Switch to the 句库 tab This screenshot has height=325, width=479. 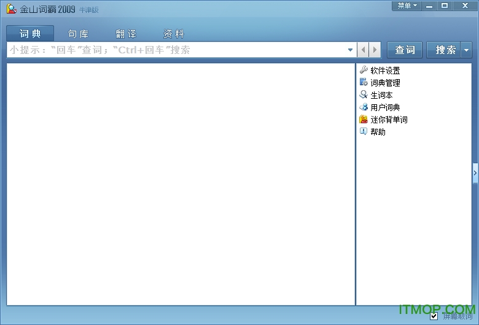pyautogui.click(x=78, y=34)
